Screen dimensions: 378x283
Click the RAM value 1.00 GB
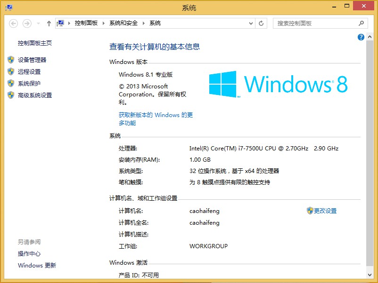200,160
